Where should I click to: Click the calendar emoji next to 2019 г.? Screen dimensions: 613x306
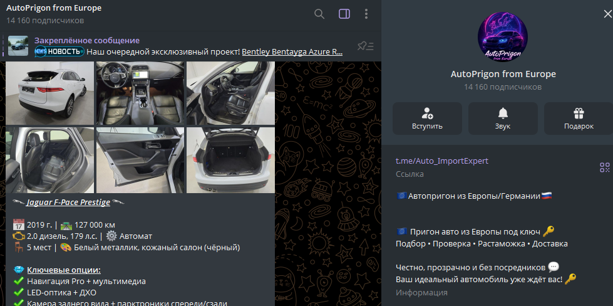click(18, 224)
